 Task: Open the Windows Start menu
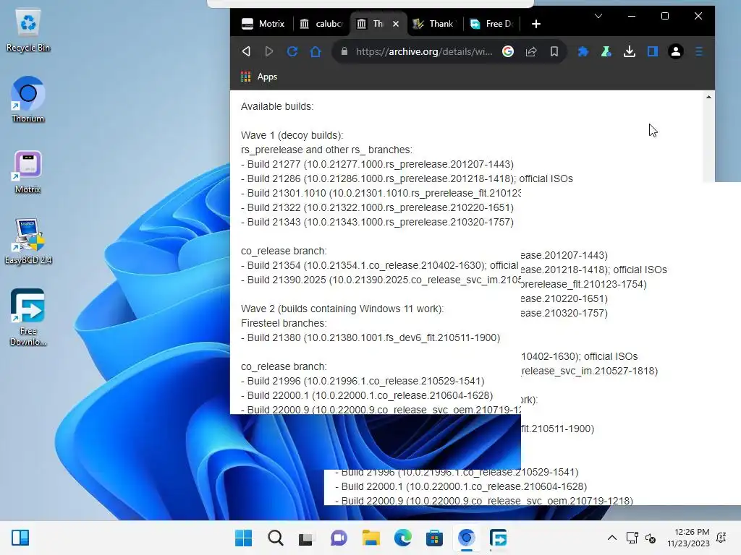243,538
